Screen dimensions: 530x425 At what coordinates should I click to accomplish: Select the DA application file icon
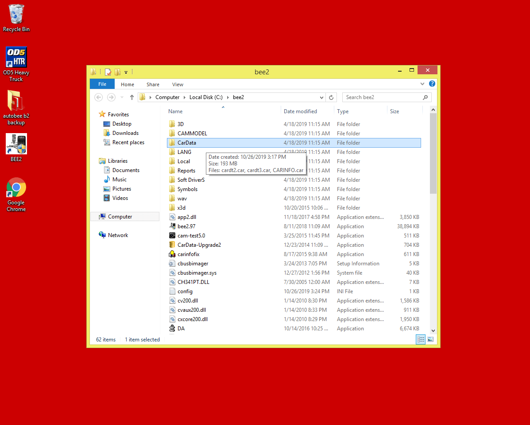[173, 329]
